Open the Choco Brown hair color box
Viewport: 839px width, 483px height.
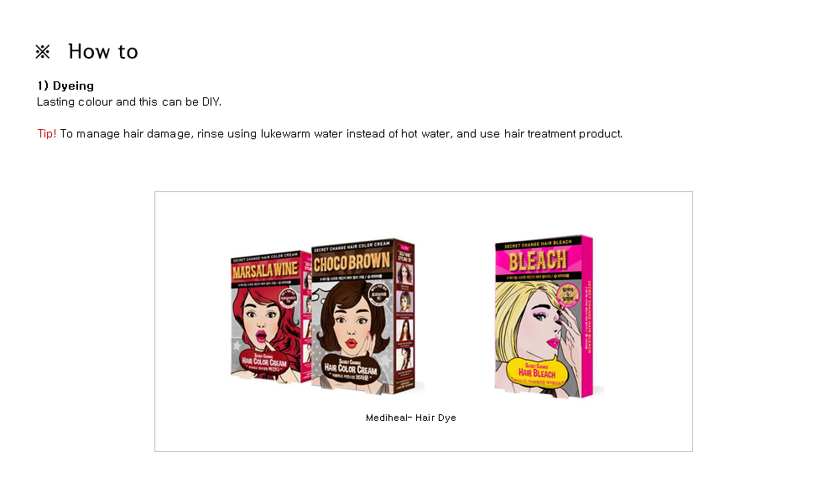coord(363,316)
